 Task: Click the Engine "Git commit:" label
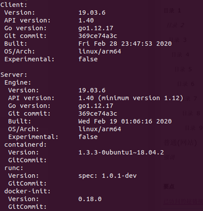tap(29, 114)
